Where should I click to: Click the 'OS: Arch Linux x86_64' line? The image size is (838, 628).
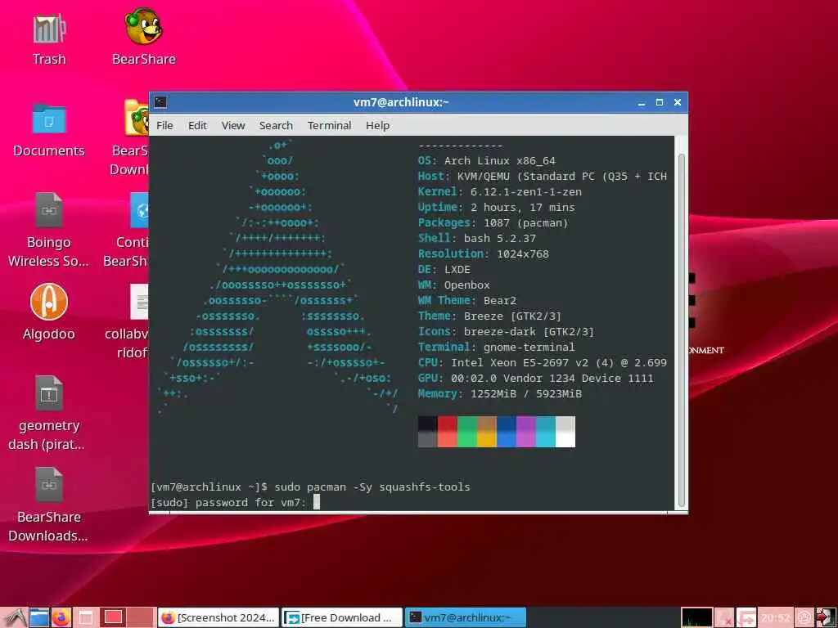[487, 161]
